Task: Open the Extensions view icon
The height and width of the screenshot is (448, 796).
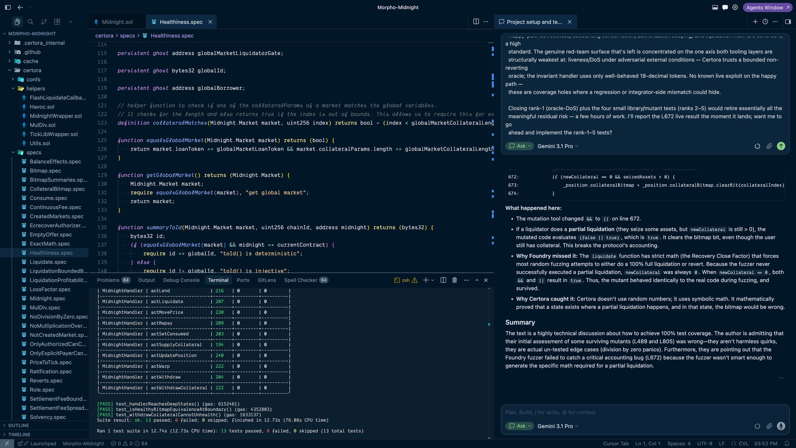Action: pyautogui.click(x=57, y=22)
